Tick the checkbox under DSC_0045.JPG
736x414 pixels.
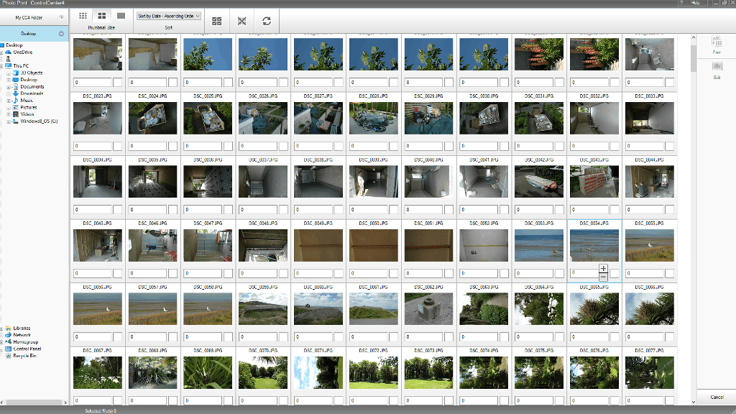click(117, 273)
